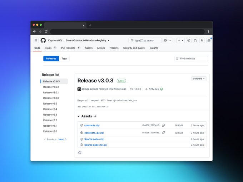Select Release v2.2 in release list

click(50, 120)
